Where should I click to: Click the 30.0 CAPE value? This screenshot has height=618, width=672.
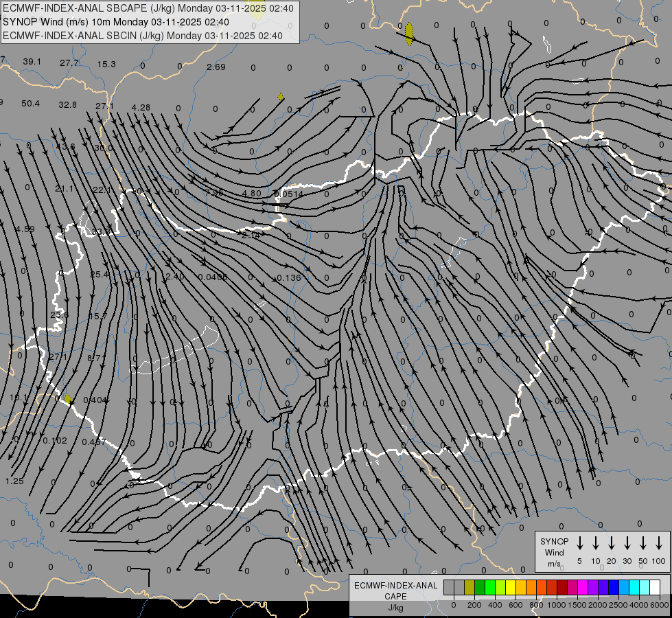tap(103, 148)
